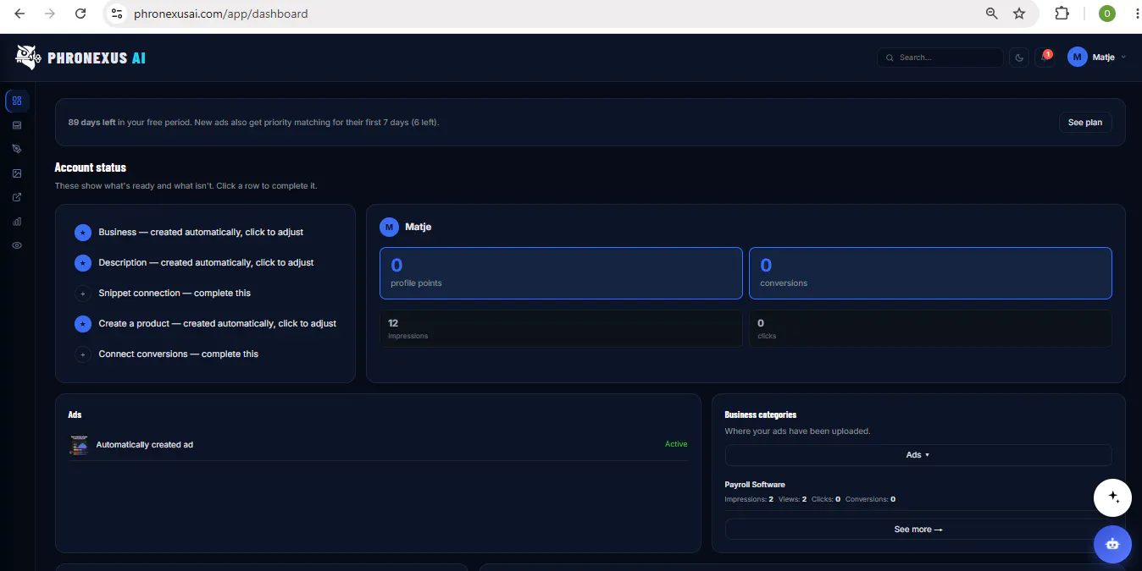Open Snippet connection — complete this row

click(x=205, y=293)
